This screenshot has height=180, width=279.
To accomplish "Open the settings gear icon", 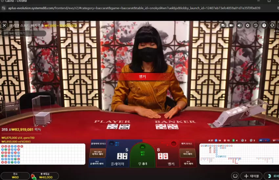I will pos(247,26).
